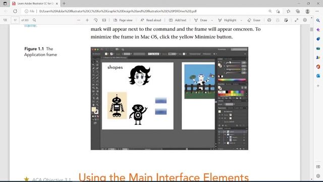
Task: Zoom out with the minus icon
Action: coord(79,20)
